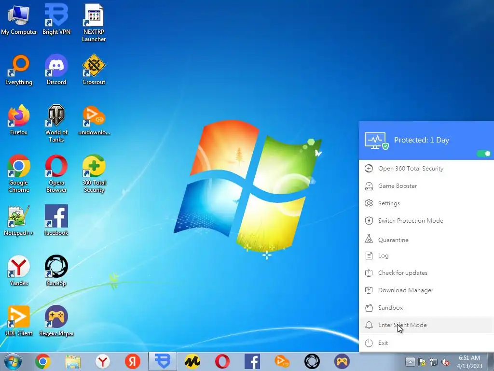Click the Protected: 1 Day header text
Viewport: 494px width, 371px height.
422,140
